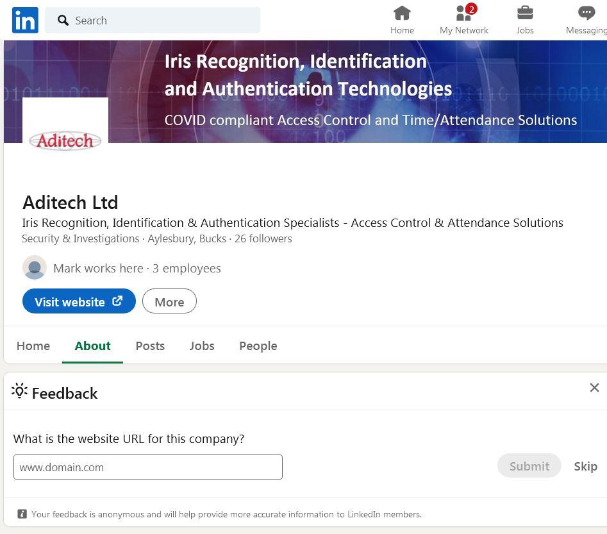
Task: Open 'Mark works here · 3 employees' link
Action: coord(137,268)
